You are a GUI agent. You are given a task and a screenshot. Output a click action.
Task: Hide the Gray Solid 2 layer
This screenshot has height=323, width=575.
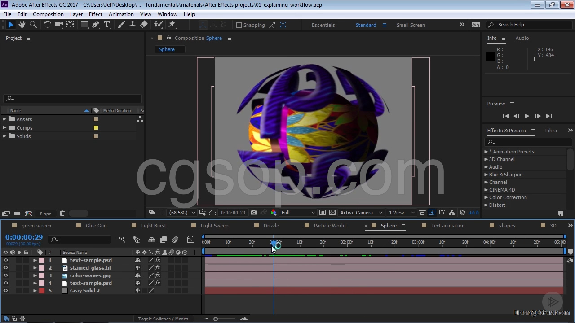pyautogui.click(x=6, y=291)
